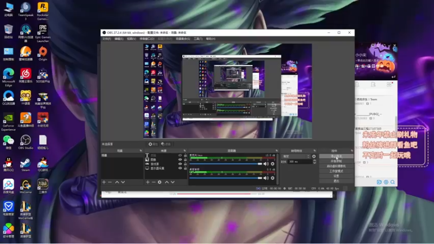Toggle lock on the image source row
This screenshot has height=244, width=434.
click(x=186, y=159)
